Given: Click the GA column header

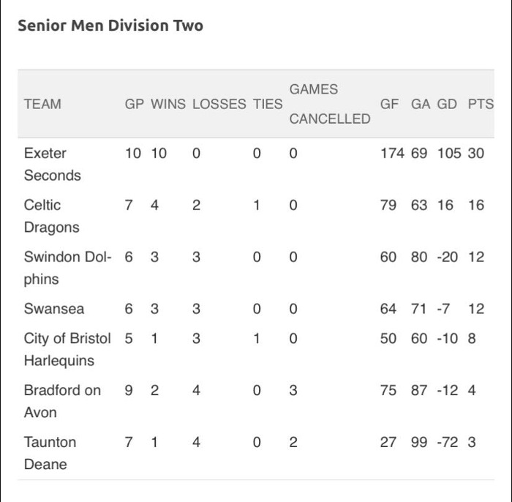Looking at the screenshot, I should [x=421, y=104].
